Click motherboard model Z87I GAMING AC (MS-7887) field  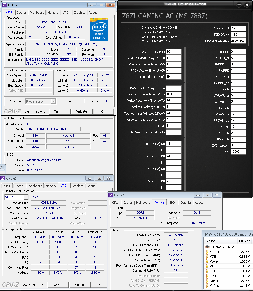point(53,129)
